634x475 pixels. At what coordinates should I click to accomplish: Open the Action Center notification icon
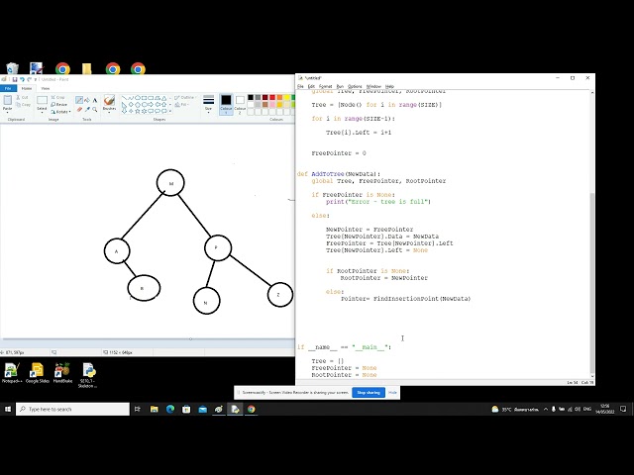(623, 409)
